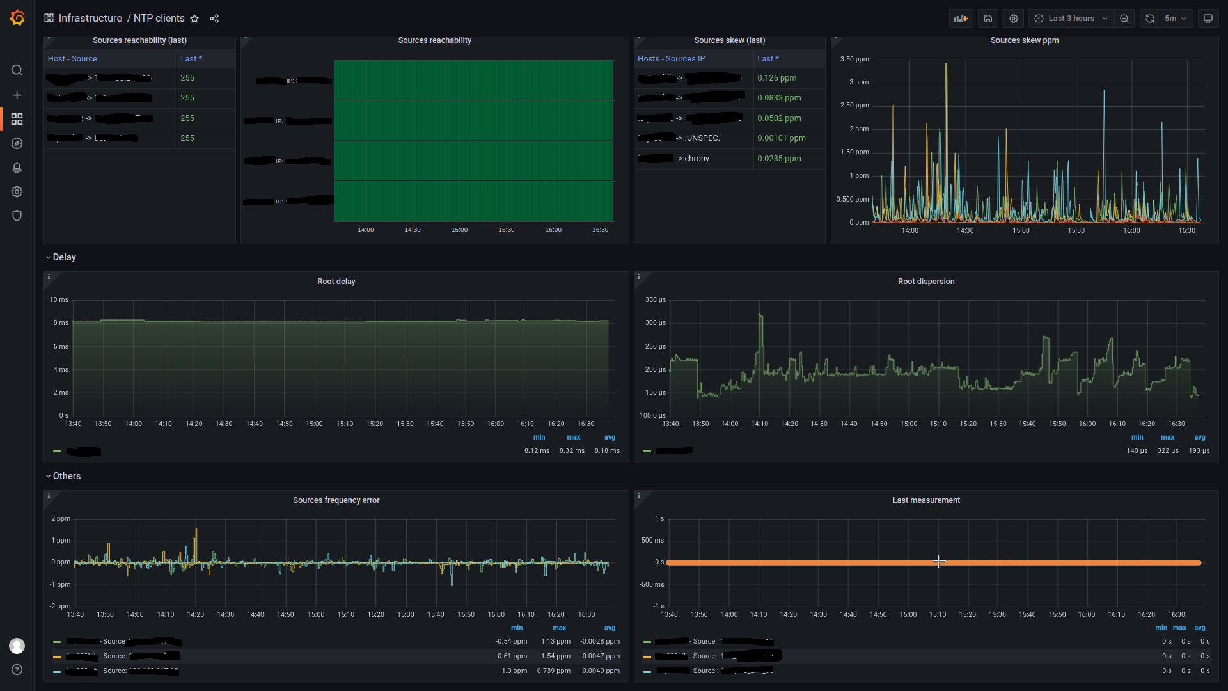Open the Alerting bell icon
The height and width of the screenshot is (691, 1228).
point(17,168)
